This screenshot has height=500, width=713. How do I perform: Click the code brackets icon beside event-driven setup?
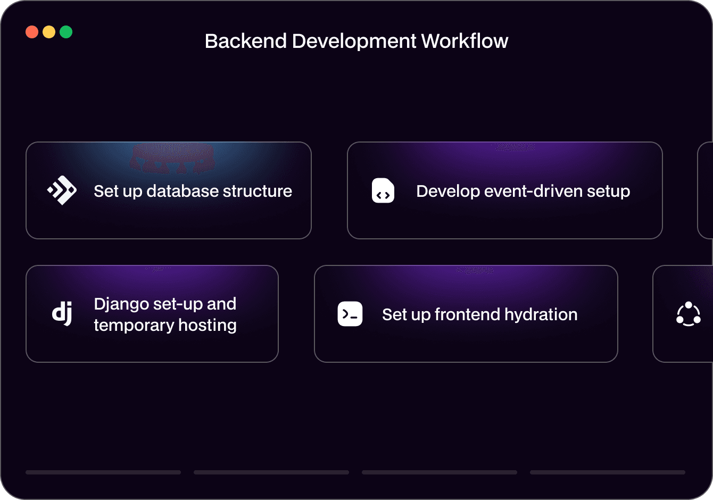pyautogui.click(x=383, y=190)
